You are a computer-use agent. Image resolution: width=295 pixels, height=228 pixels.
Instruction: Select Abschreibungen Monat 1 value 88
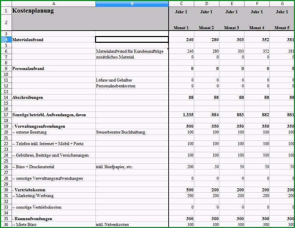click(x=182, y=98)
